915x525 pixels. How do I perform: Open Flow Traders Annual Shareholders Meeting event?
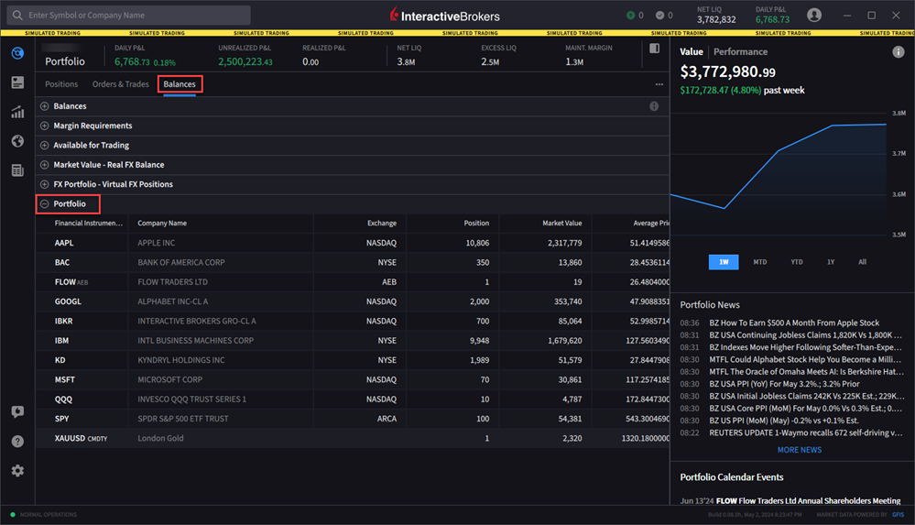pos(790,501)
